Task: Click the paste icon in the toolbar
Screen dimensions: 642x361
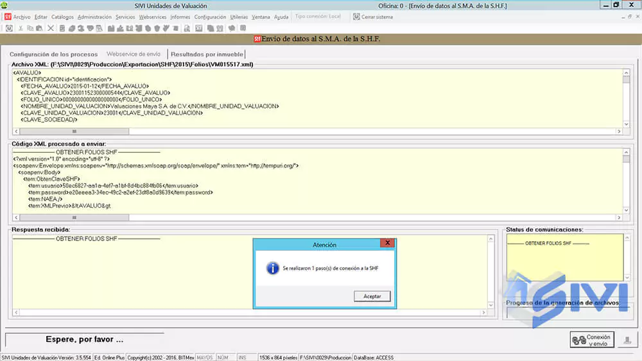Action: (x=39, y=28)
